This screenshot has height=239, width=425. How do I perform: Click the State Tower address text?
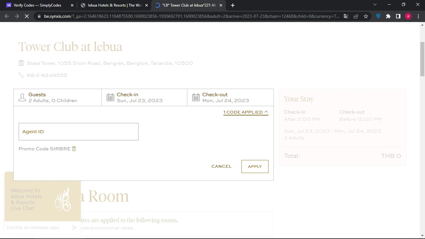click(x=110, y=63)
